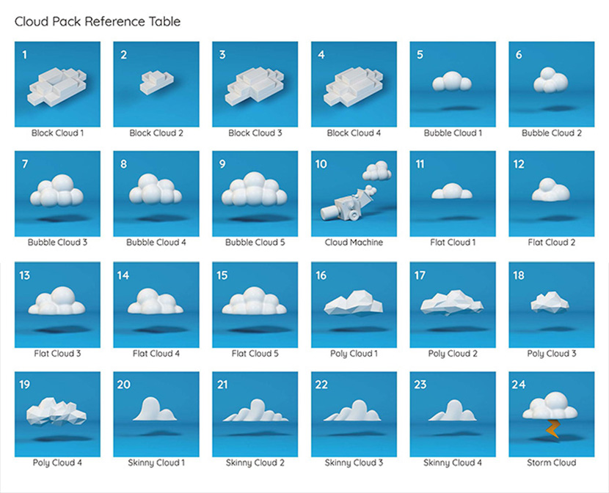
Task: Select the Skinny Cloud 1 image
Action: [x=156, y=415]
